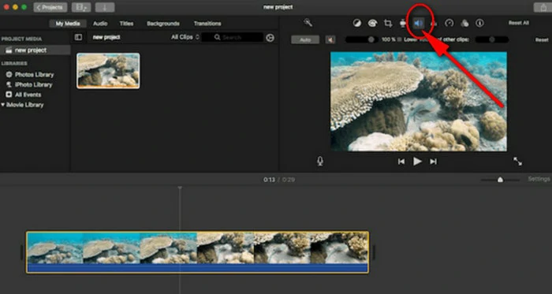Collapse the iMovie Library disclosure triangle

(3, 105)
